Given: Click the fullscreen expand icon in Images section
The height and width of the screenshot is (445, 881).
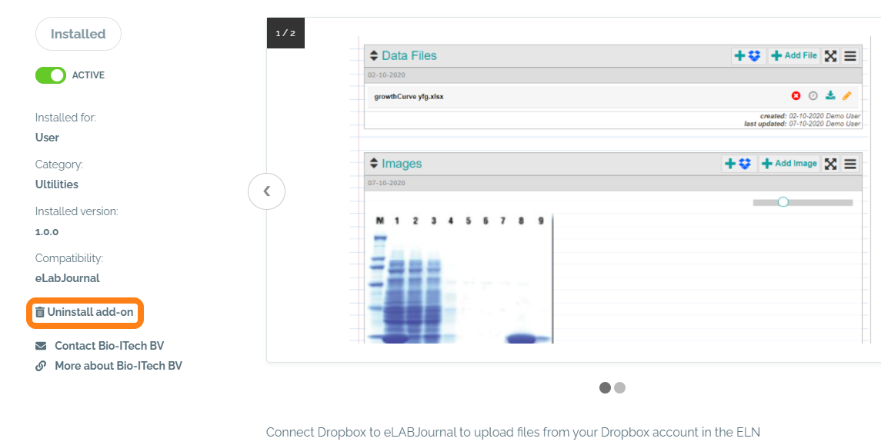Looking at the screenshot, I should [x=831, y=164].
